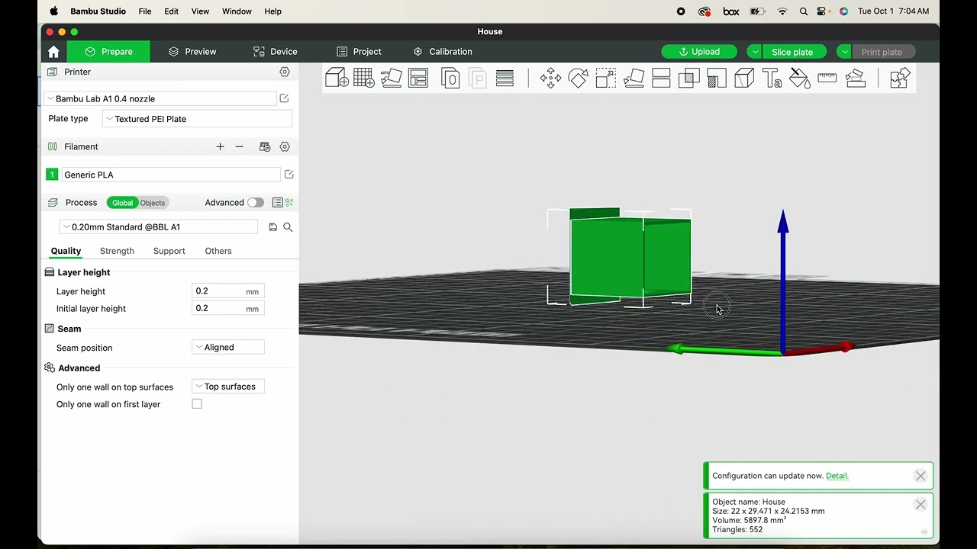Screen dimensions: 977x549
Task: Open printer settings gear icon
Action: [x=285, y=72]
